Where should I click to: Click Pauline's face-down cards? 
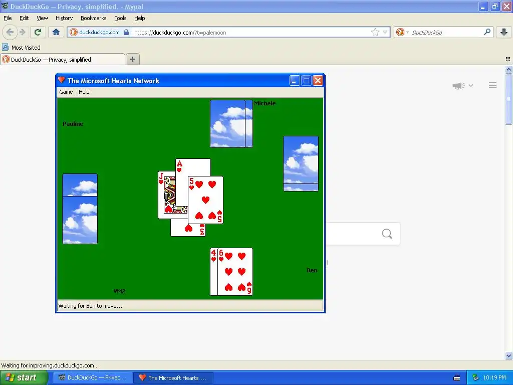point(80,209)
